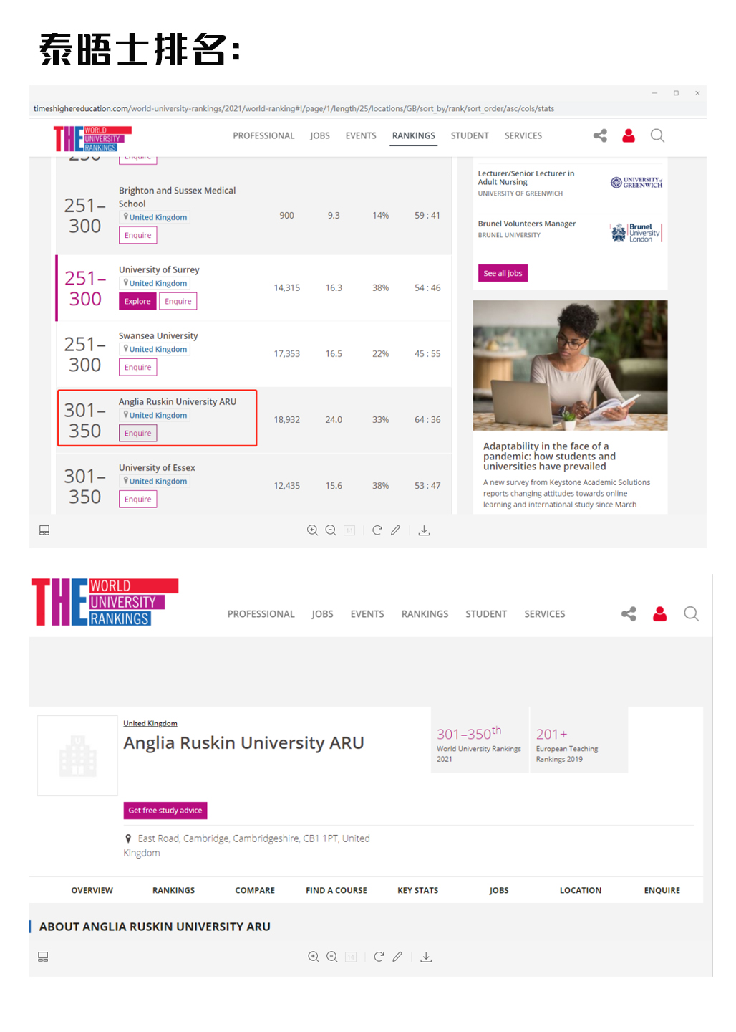736x1032 pixels.
Task: Click actual size icon under lower image
Action: tap(351, 957)
